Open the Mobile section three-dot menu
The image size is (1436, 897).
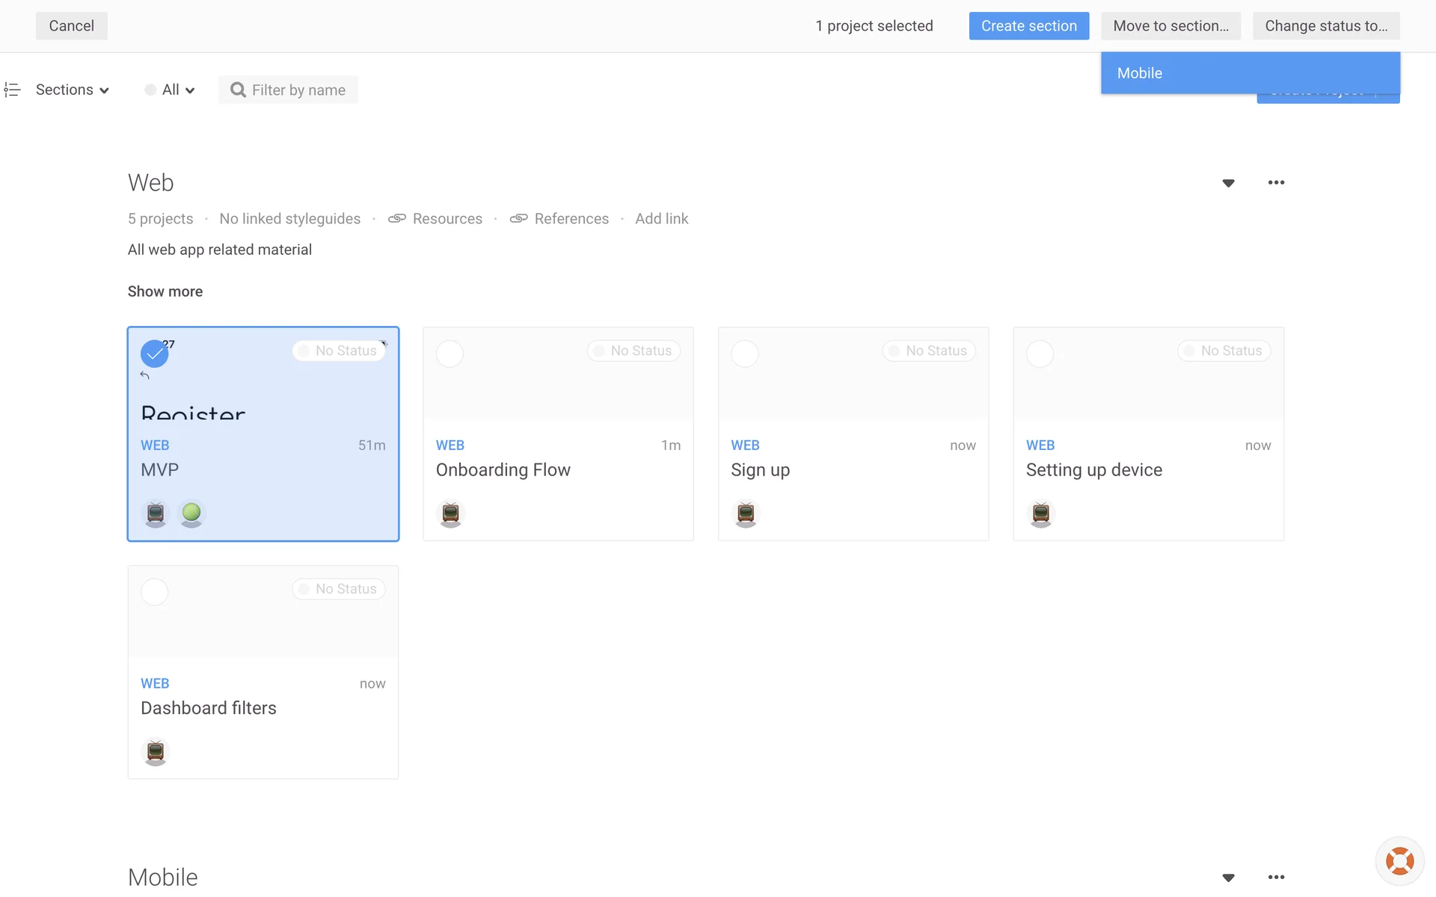pyautogui.click(x=1276, y=877)
